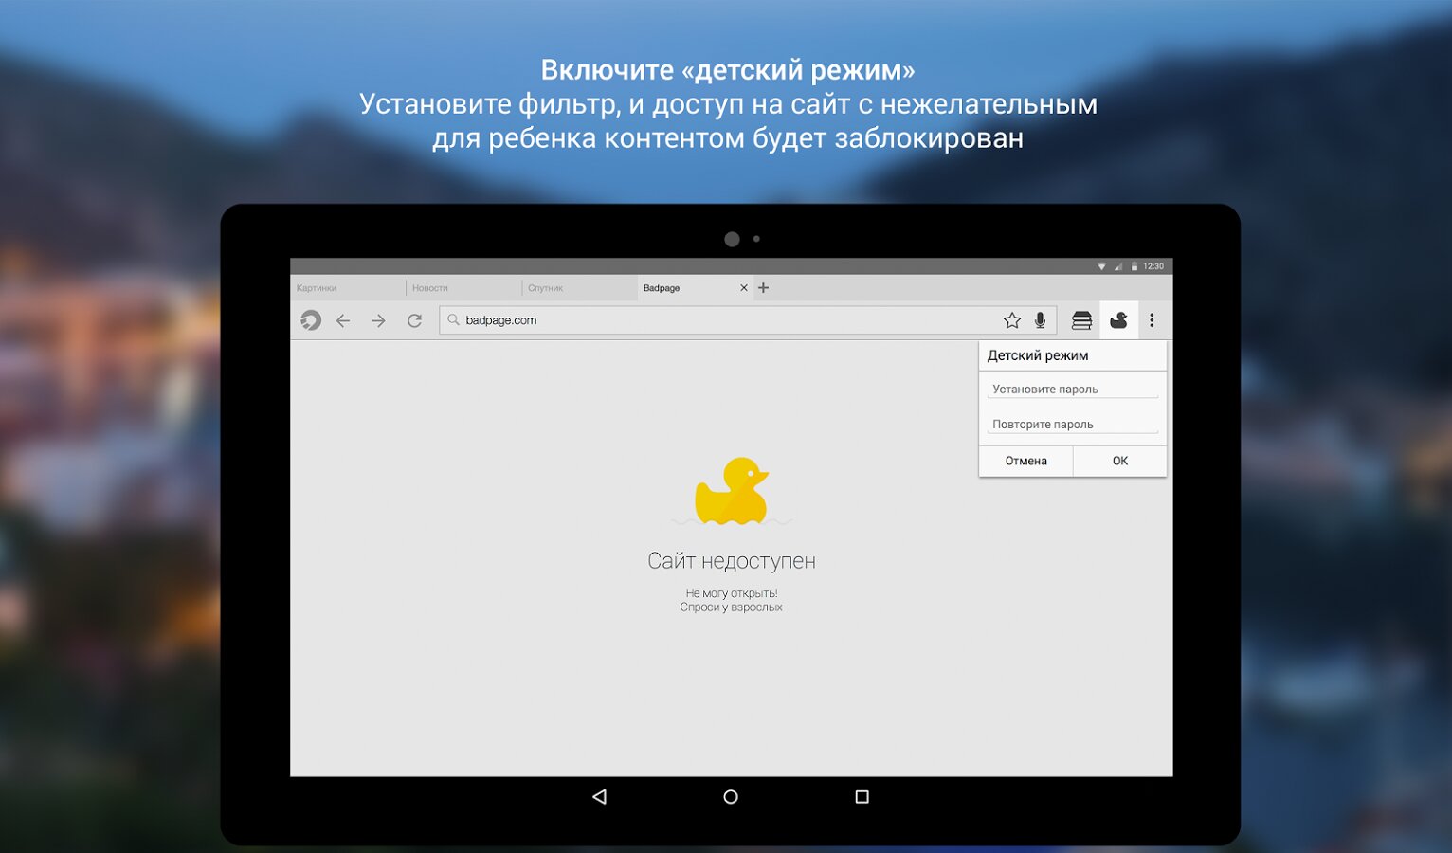Bookmark page with the star icon

click(1012, 320)
